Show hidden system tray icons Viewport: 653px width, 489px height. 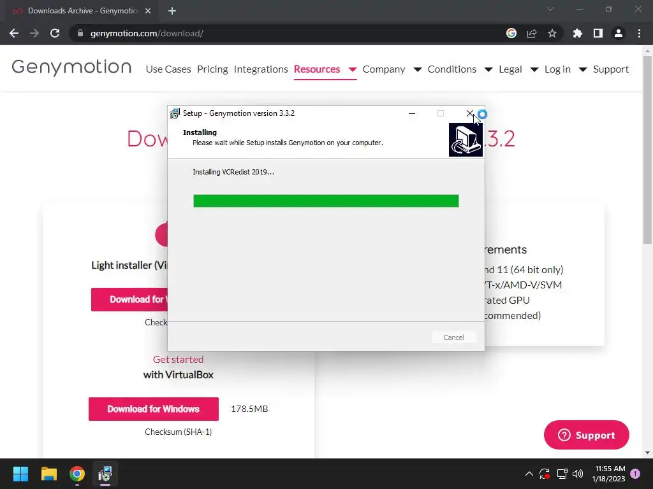pyautogui.click(x=529, y=474)
